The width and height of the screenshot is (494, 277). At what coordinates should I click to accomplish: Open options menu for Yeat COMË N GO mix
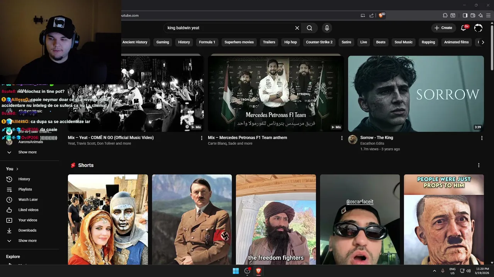pos(201,138)
